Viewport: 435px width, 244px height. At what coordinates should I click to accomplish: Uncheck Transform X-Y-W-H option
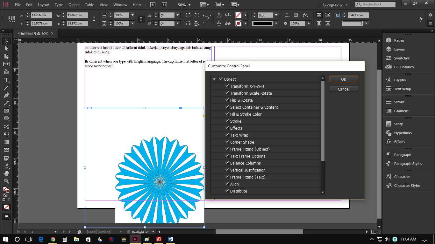pos(227,86)
